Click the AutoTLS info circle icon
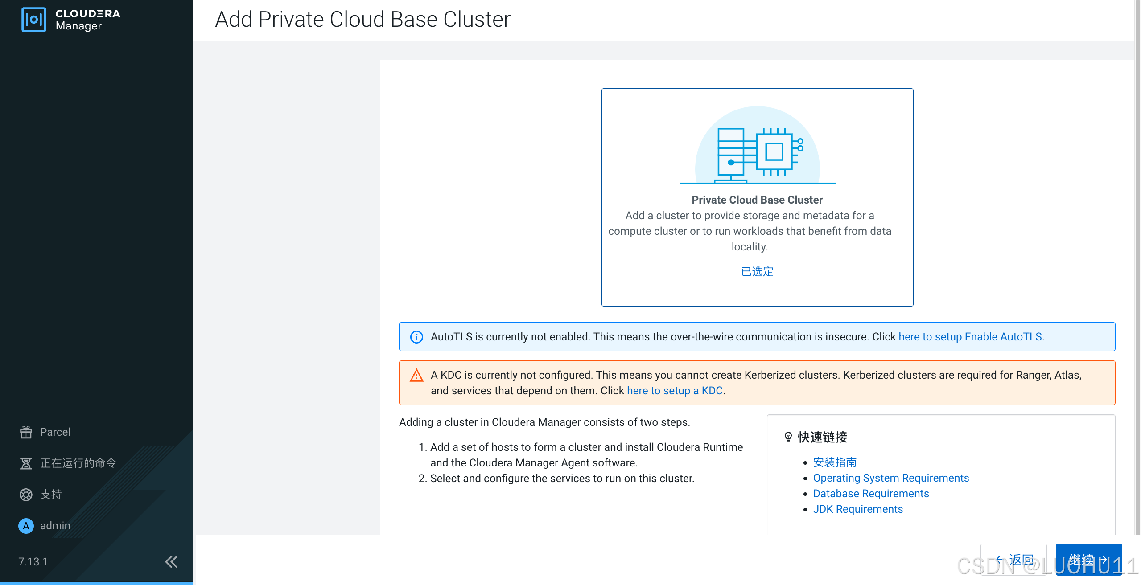Screen dimensions: 1141x585 (x=416, y=337)
